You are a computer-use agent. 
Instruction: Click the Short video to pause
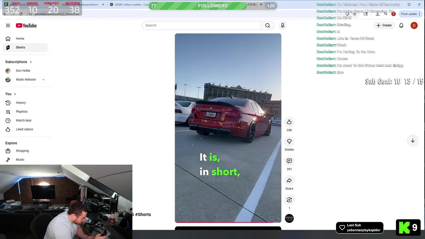[228, 128]
